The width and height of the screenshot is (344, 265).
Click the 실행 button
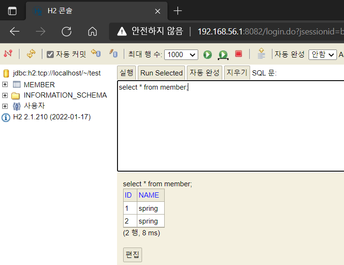pos(126,73)
